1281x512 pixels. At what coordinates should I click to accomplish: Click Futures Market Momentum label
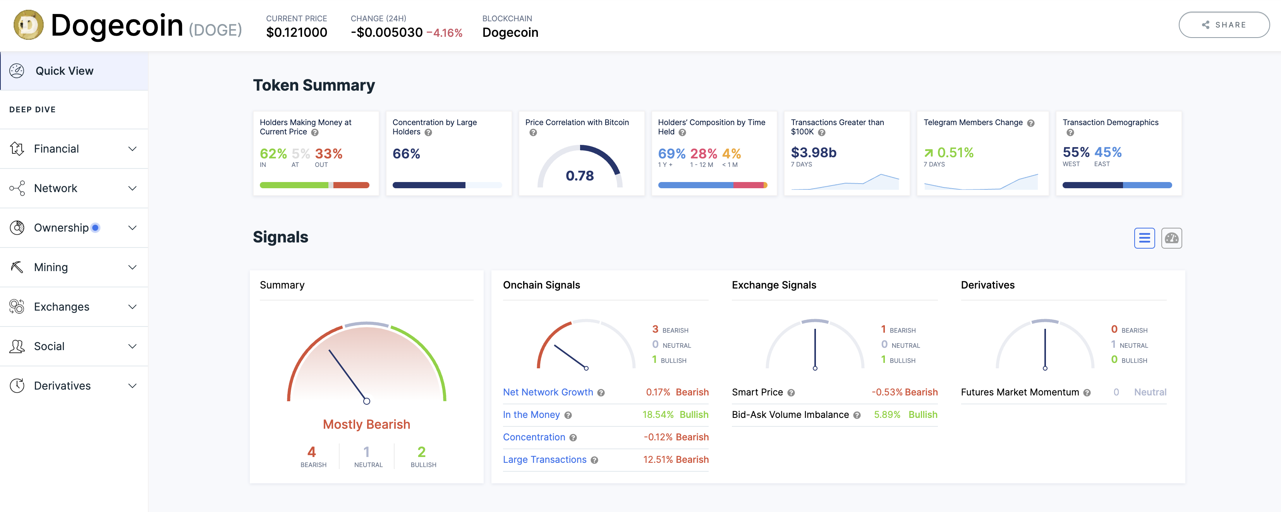pyautogui.click(x=1020, y=392)
